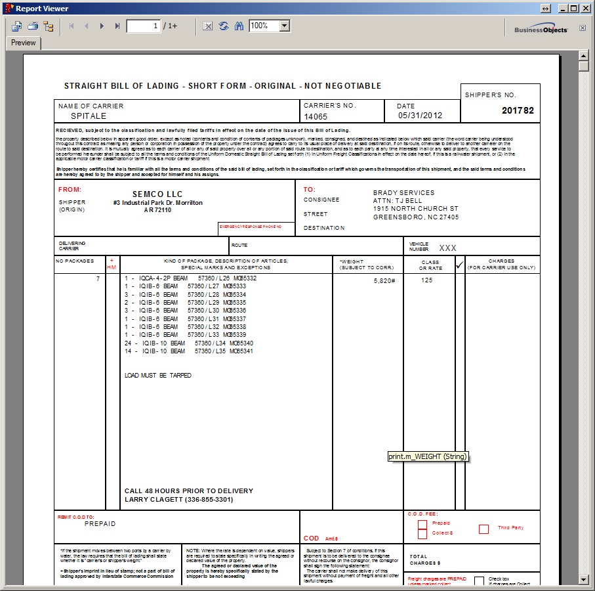Click the Stop Loading icon
Viewport: 595px width, 591px height.
pos(208,26)
